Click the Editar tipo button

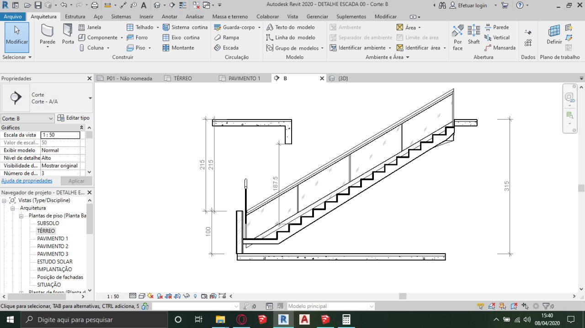coord(74,118)
